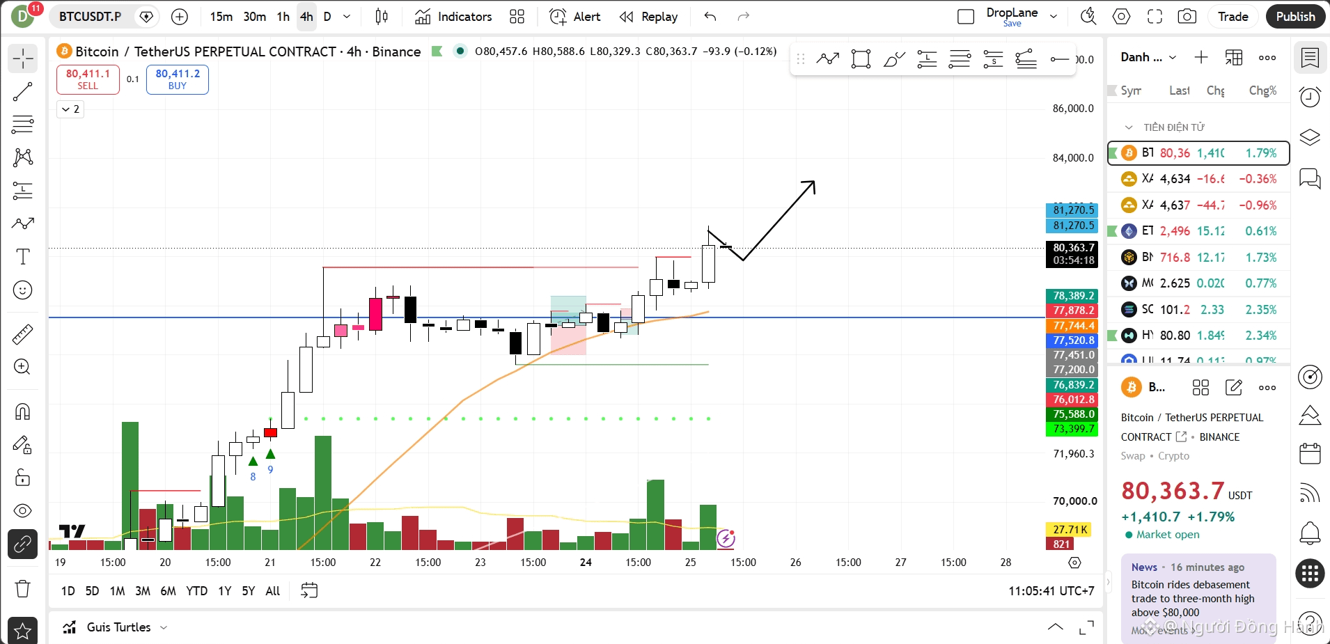Expand the DropLane layout dropdown
This screenshot has width=1330, height=644.
coord(1054,17)
